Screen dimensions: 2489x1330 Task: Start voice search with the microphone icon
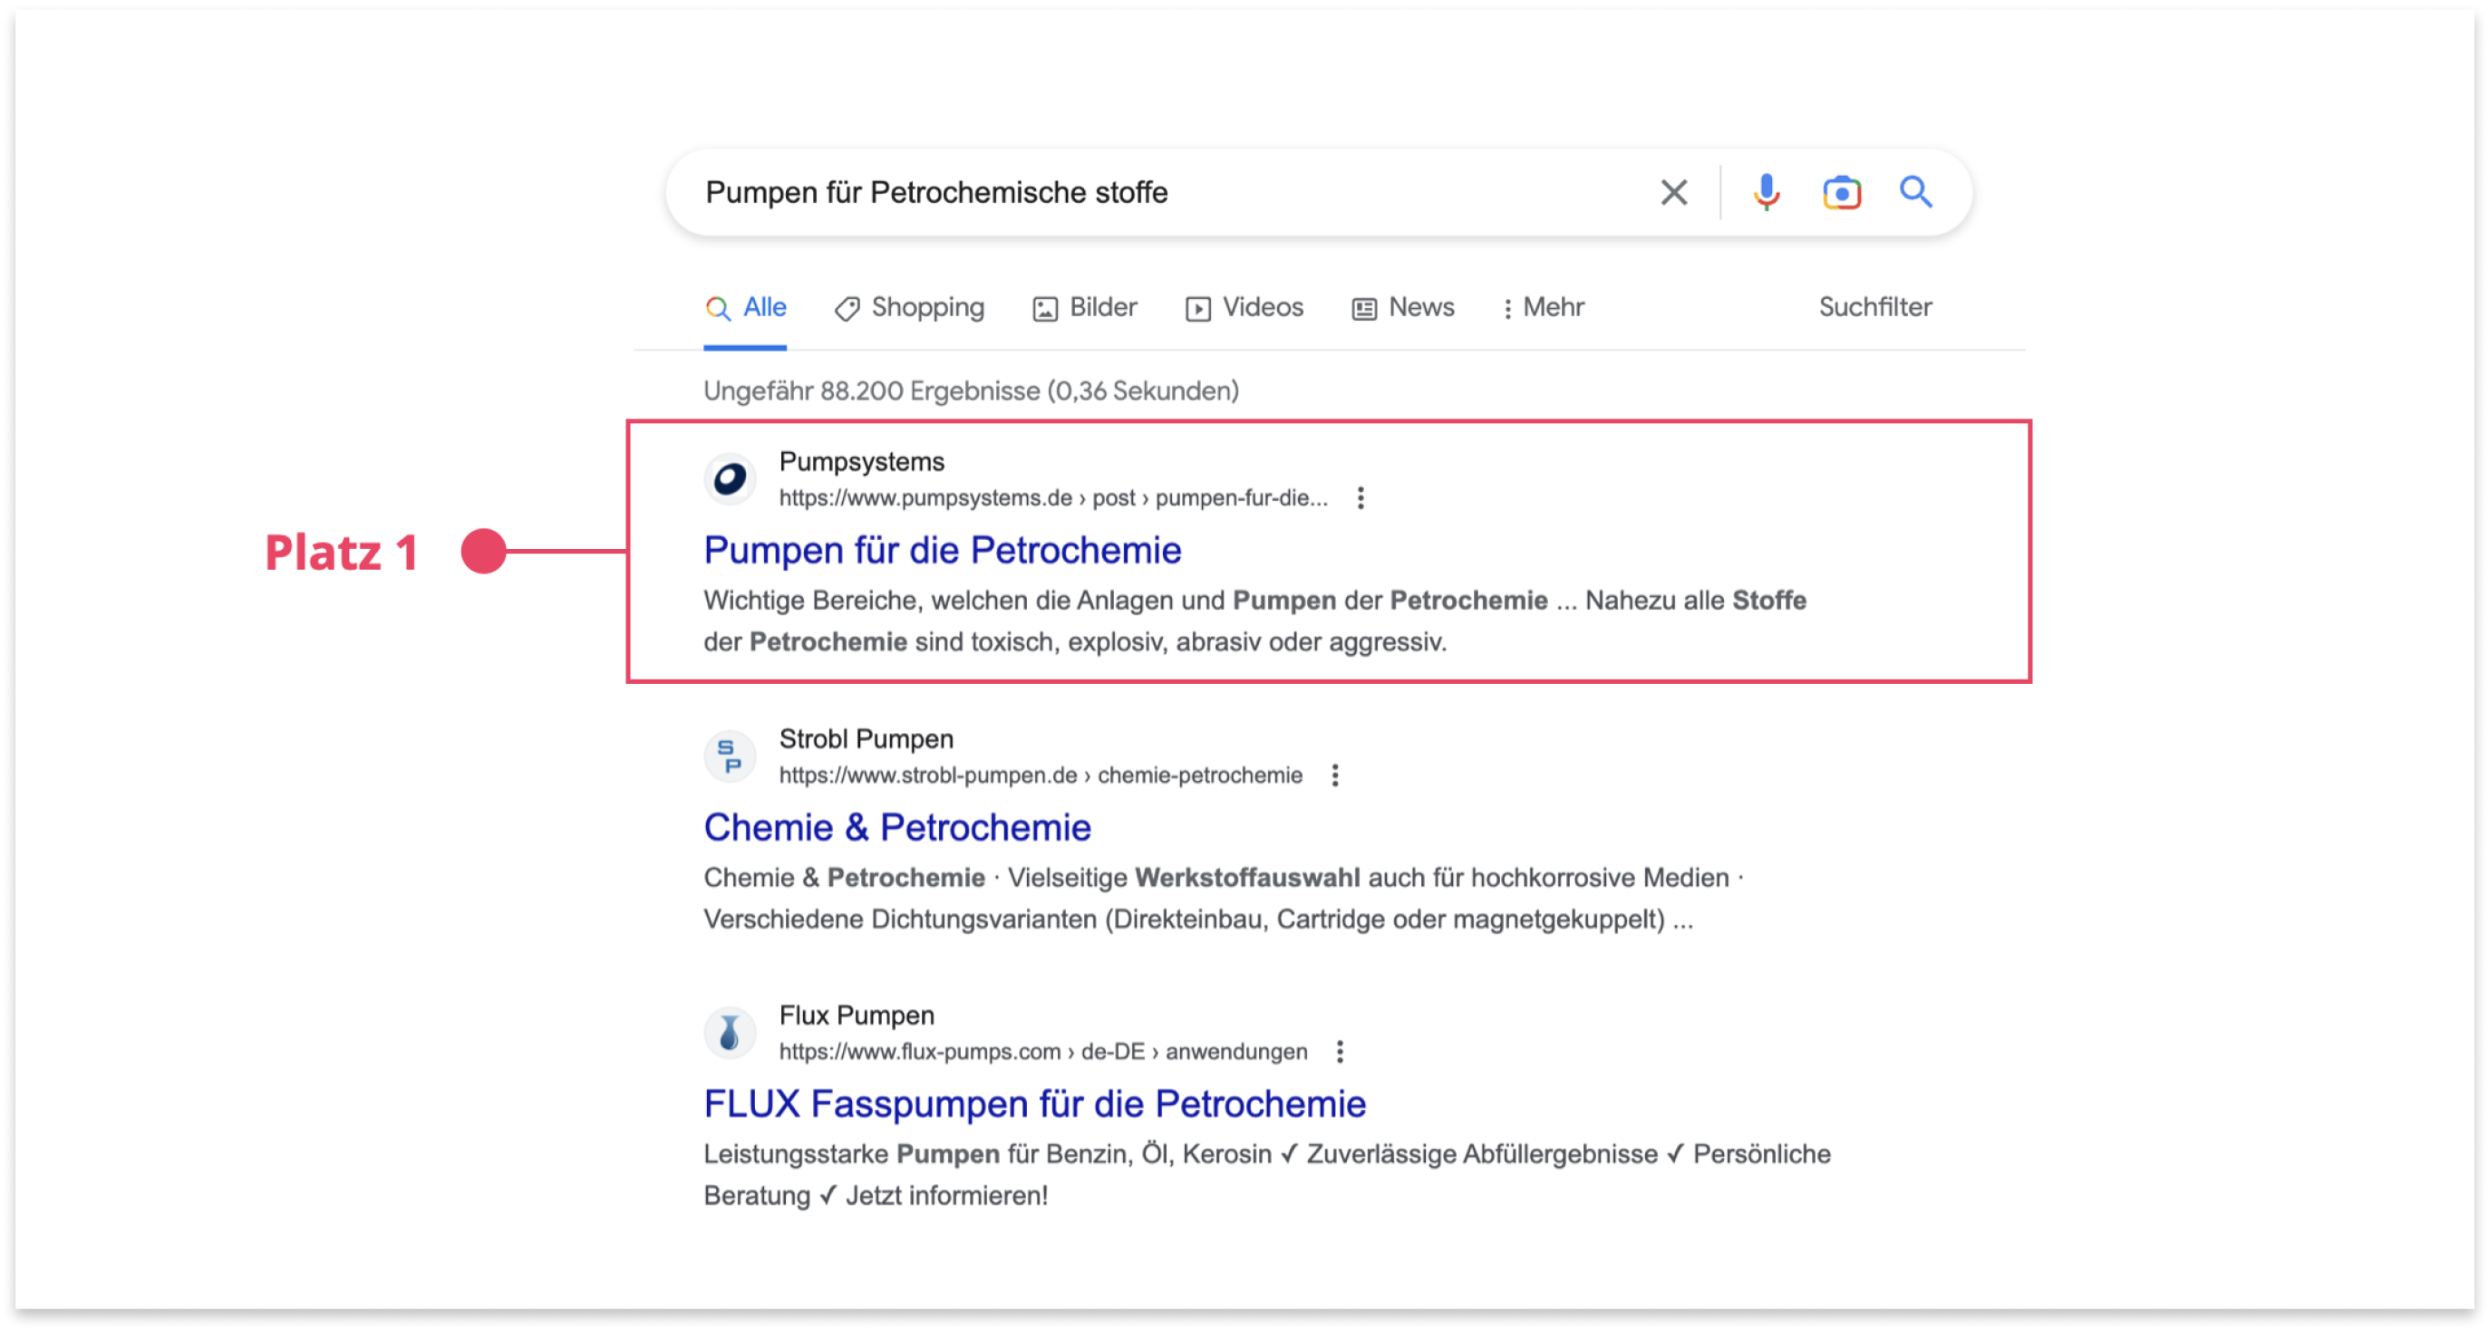tap(1766, 192)
